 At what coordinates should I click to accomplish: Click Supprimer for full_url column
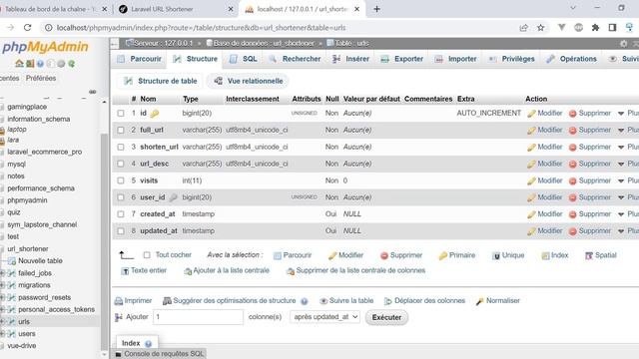(590, 130)
